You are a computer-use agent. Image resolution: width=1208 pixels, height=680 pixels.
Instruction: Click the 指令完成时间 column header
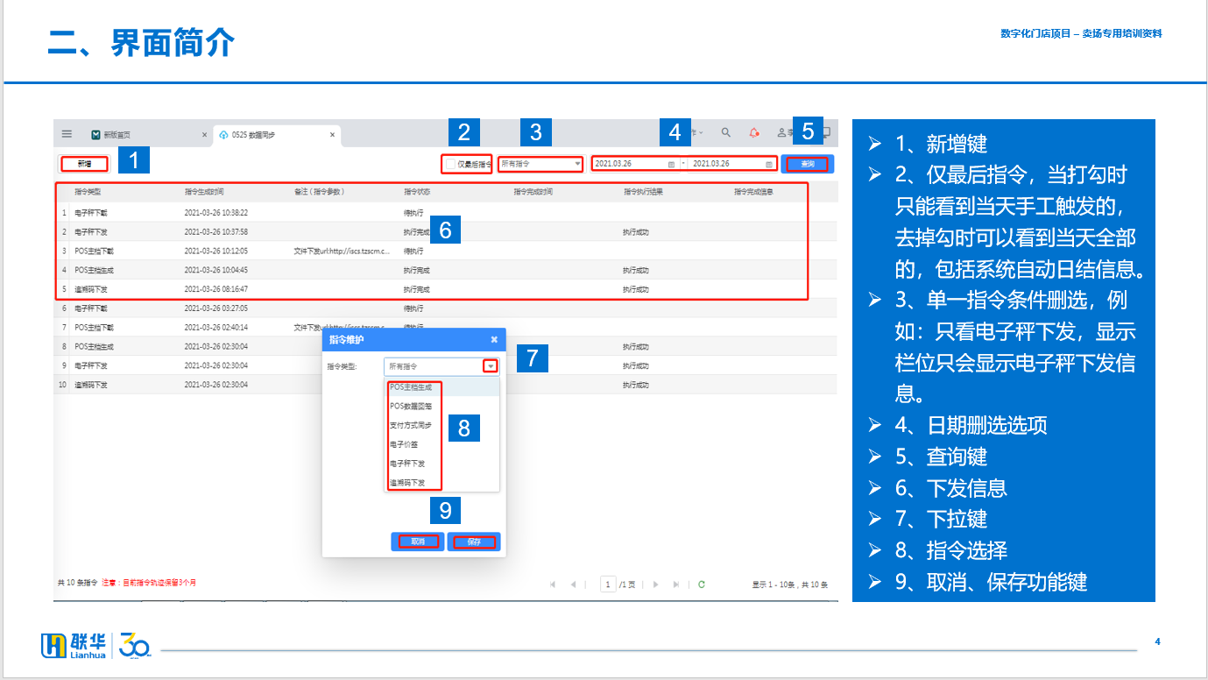click(x=533, y=192)
